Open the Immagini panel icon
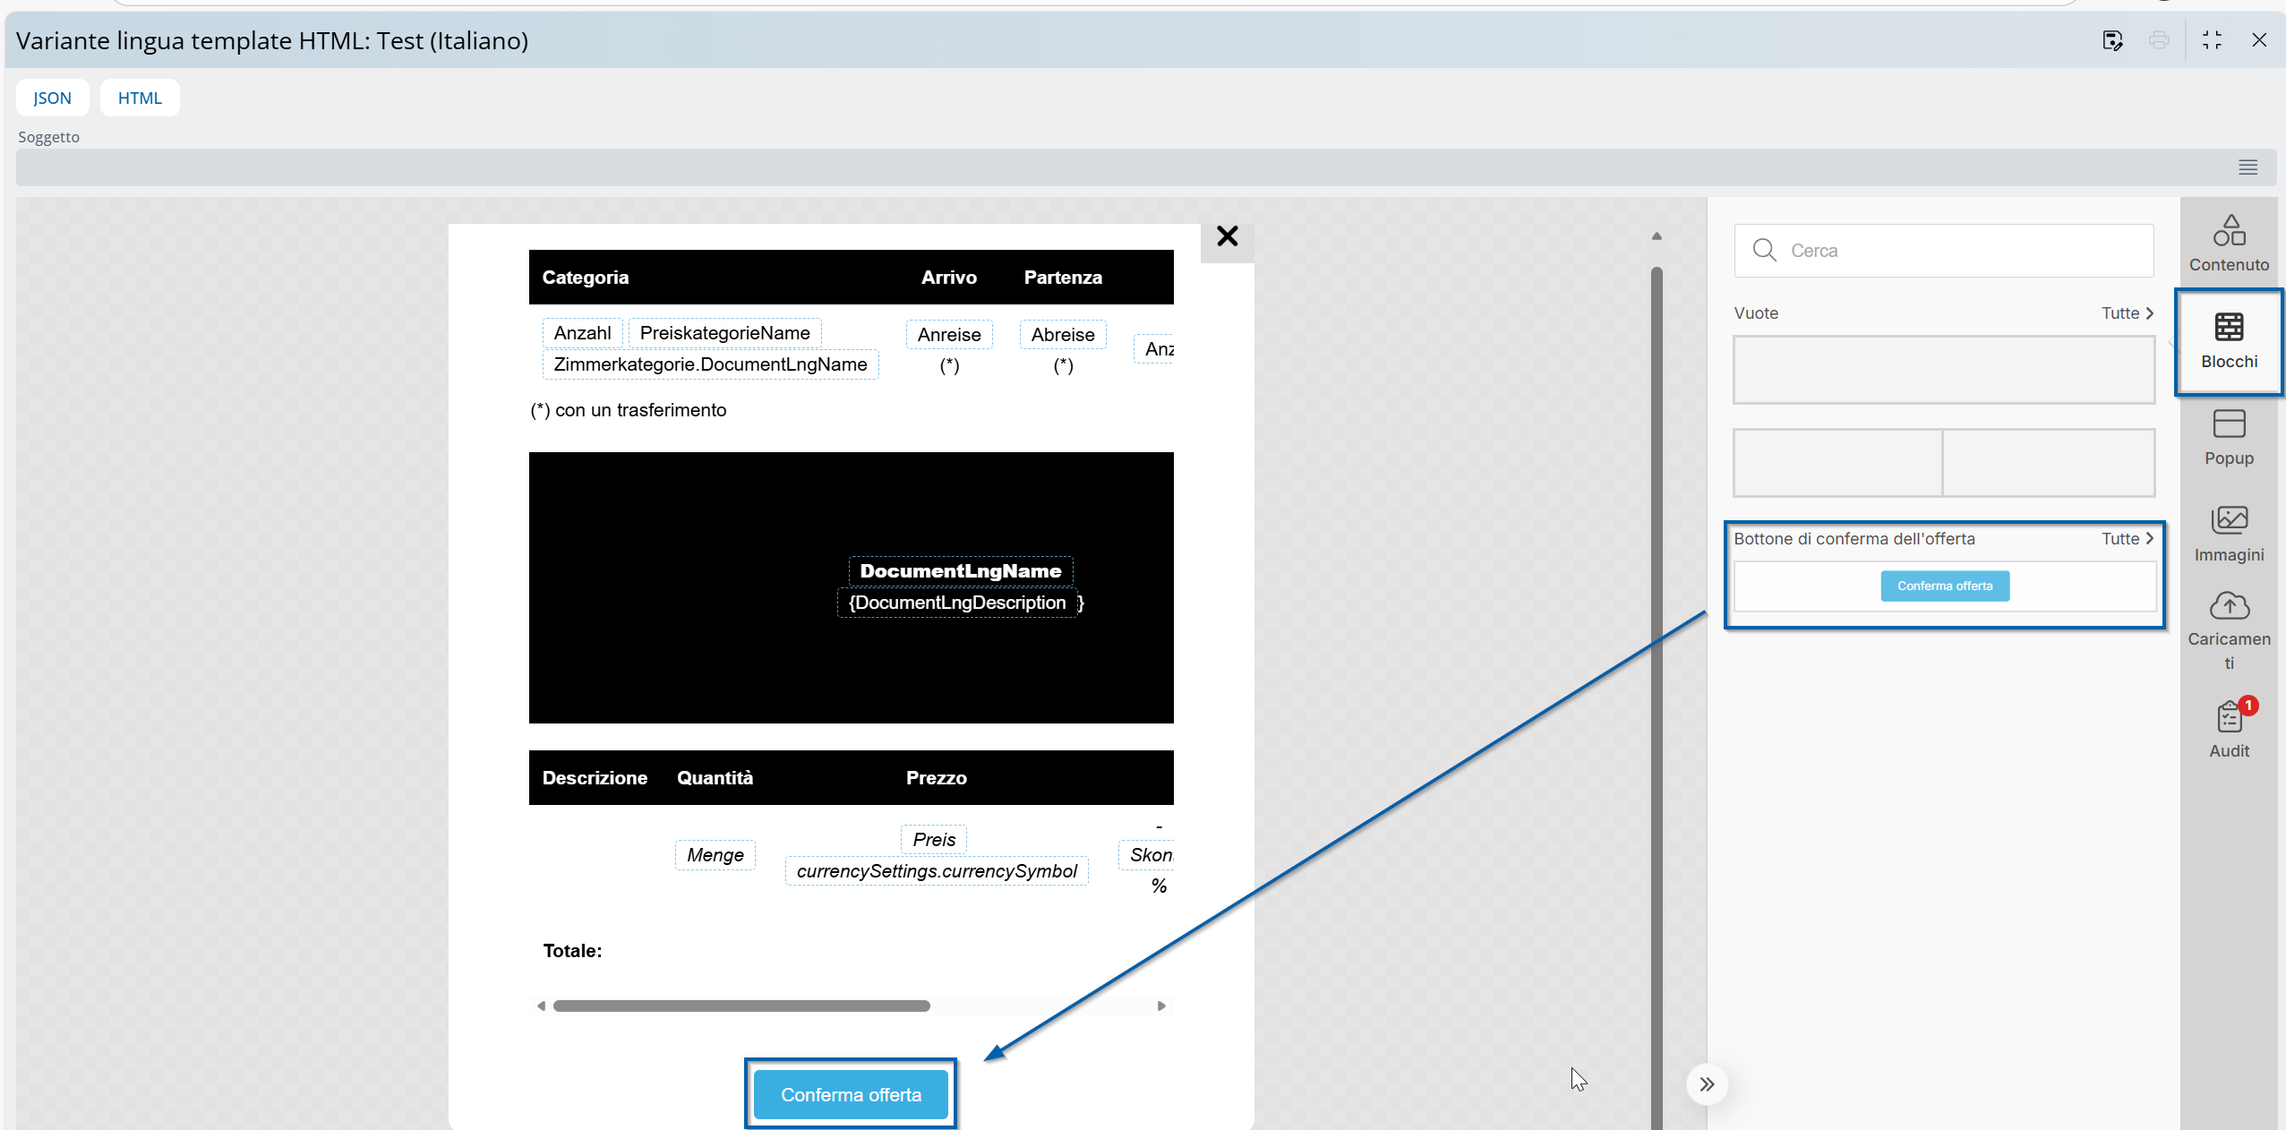 click(x=2229, y=534)
